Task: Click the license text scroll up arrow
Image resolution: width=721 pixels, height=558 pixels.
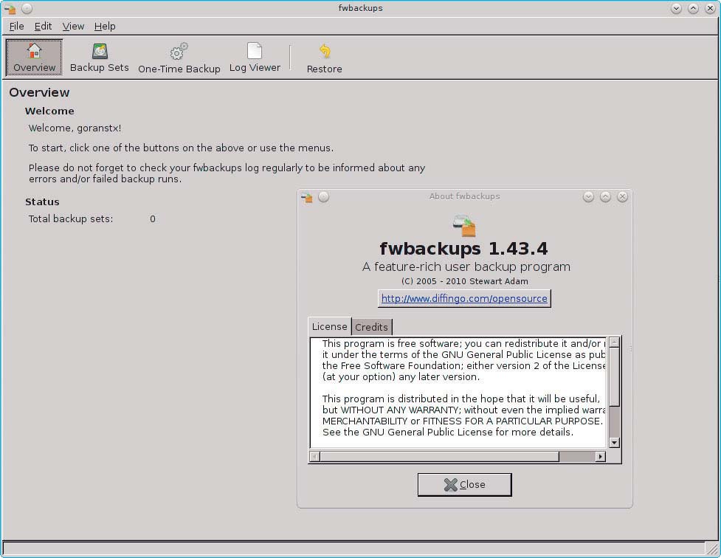Action: (614, 342)
